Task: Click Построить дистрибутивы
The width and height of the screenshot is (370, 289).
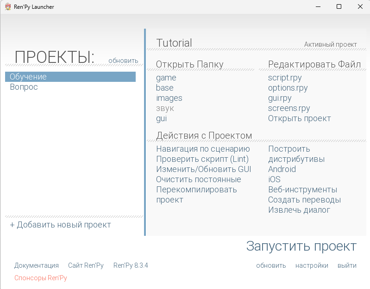Action: pyautogui.click(x=296, y=154)
